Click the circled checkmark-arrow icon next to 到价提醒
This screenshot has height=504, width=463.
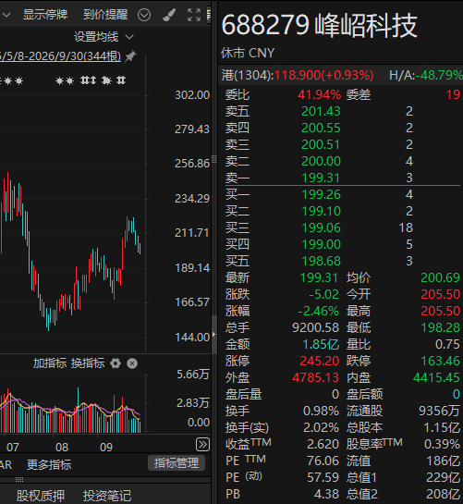144,15
